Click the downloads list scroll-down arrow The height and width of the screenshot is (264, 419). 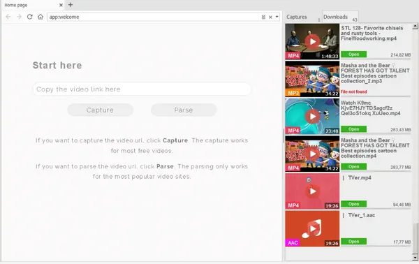tap(415, 258)
